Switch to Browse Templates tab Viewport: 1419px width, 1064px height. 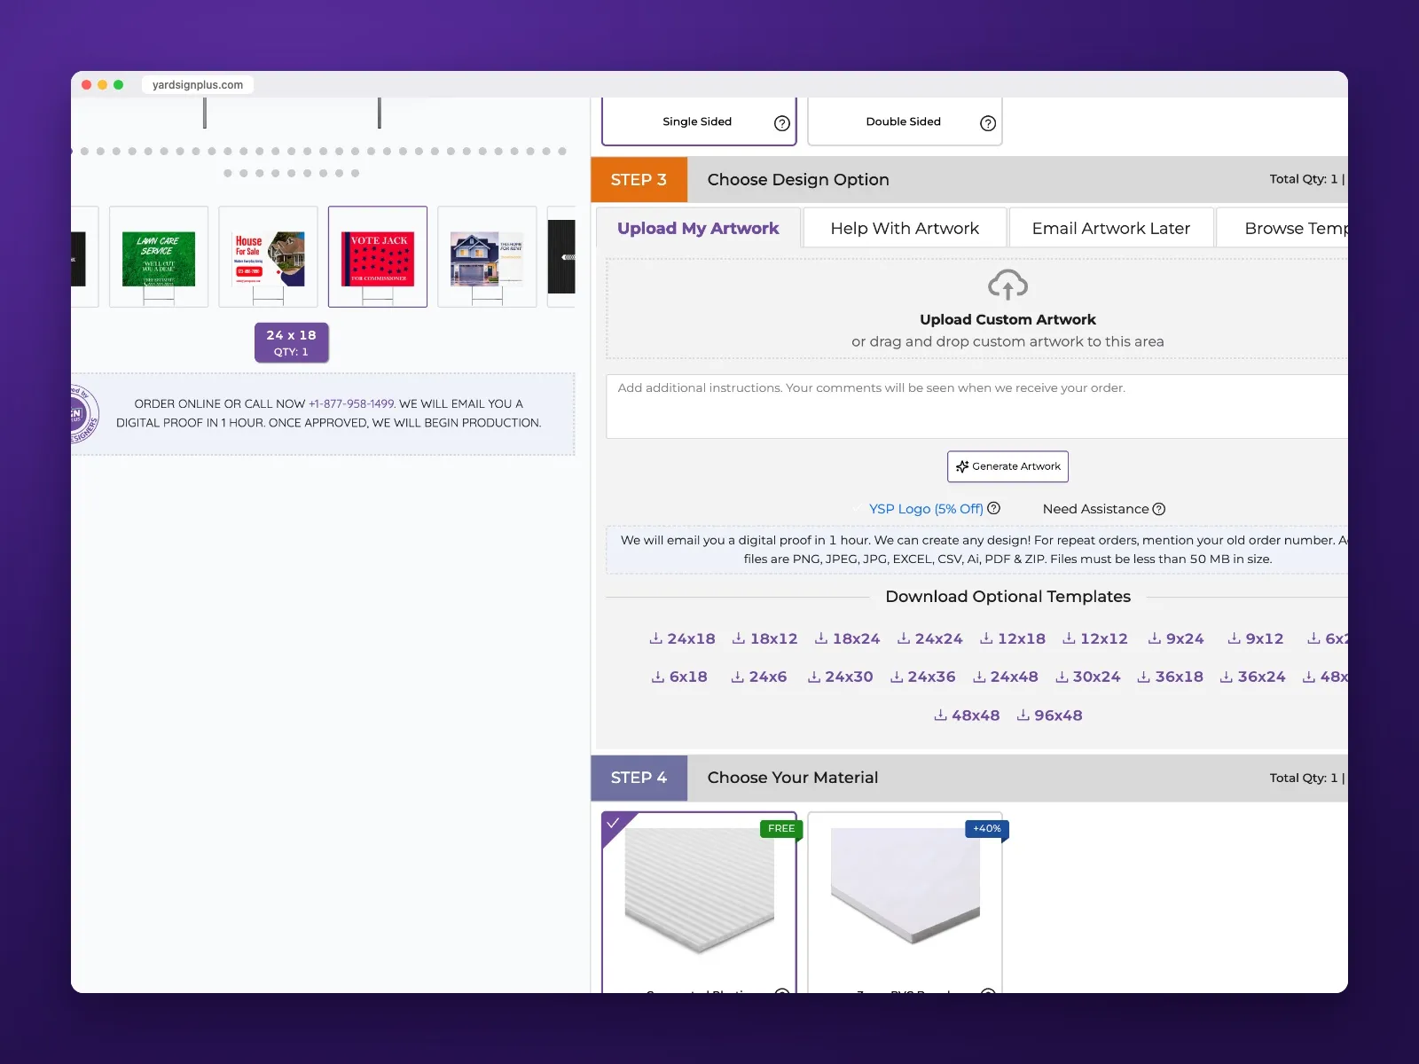point(1282,228)
